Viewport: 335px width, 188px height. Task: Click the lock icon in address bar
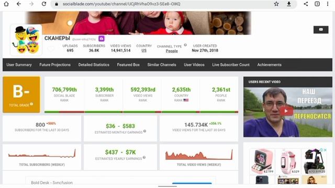click(x=57, y=4)
